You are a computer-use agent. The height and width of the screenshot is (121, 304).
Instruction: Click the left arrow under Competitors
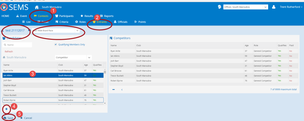coord(122,89)
